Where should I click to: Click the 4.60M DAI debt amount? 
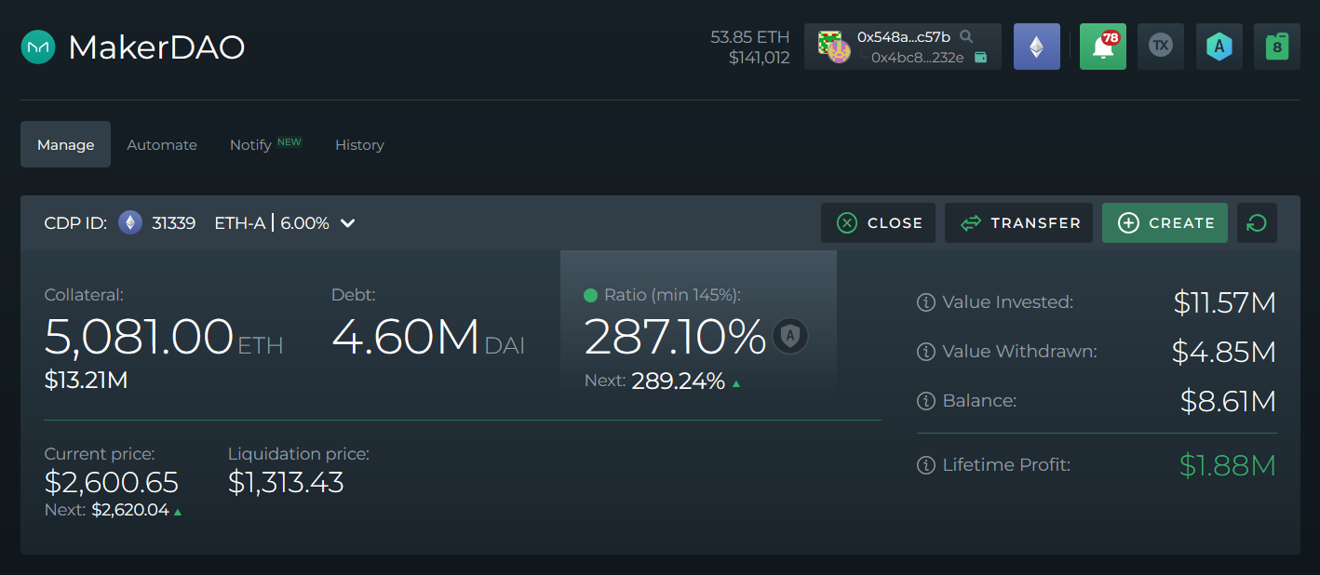tap(428, 337)
